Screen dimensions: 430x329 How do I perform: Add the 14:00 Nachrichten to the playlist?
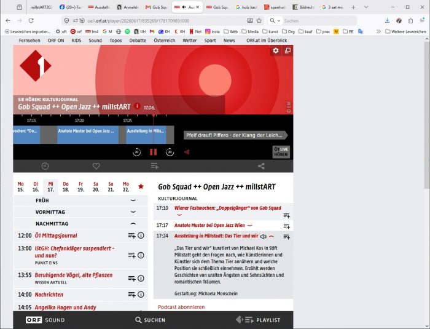coord(132,295)
